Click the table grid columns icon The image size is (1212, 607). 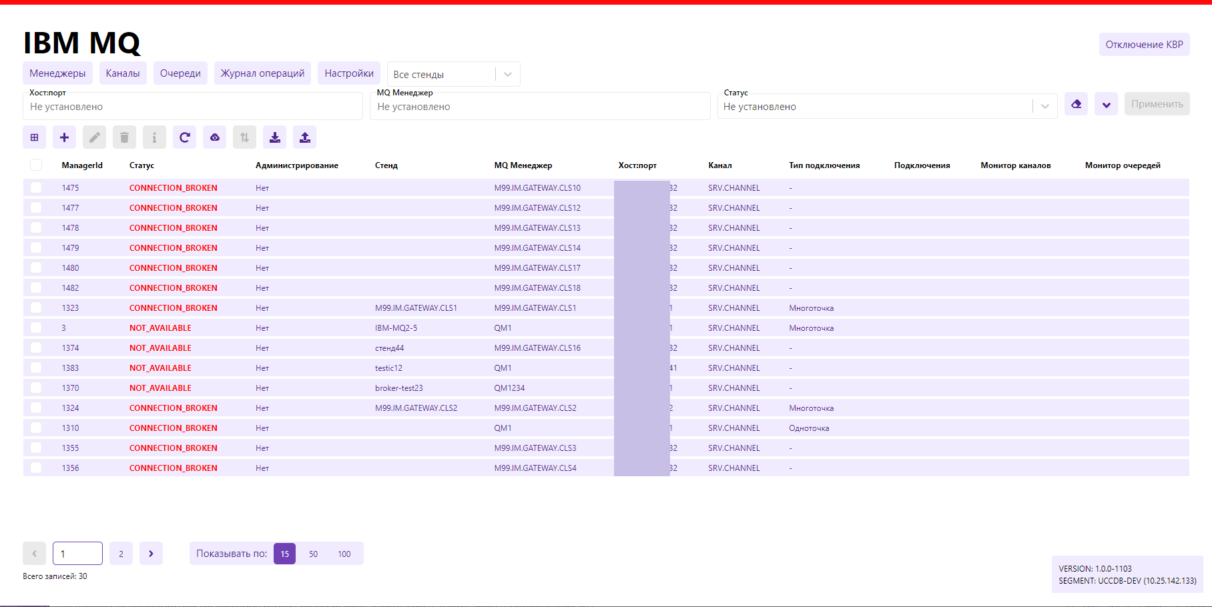35,137
